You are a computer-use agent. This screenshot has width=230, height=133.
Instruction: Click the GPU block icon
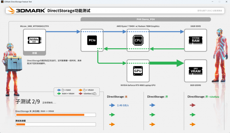tap(138, 71)
